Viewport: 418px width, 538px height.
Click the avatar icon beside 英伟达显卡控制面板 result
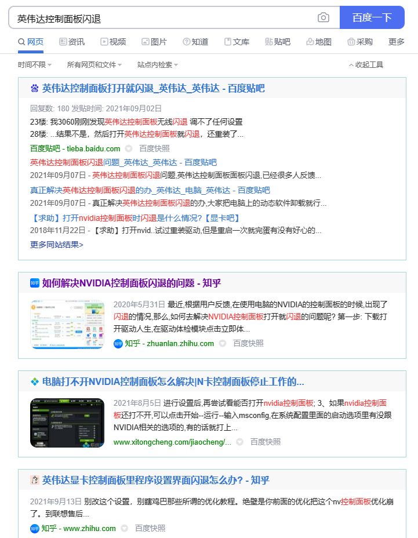tap(35, 480)
